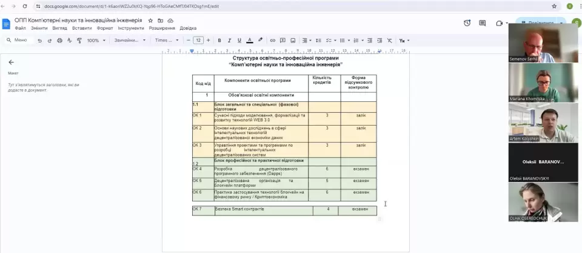The image size is (582, 253).
Task: Toggle the checklist button in the toolbar
Action: pos(329,41)
